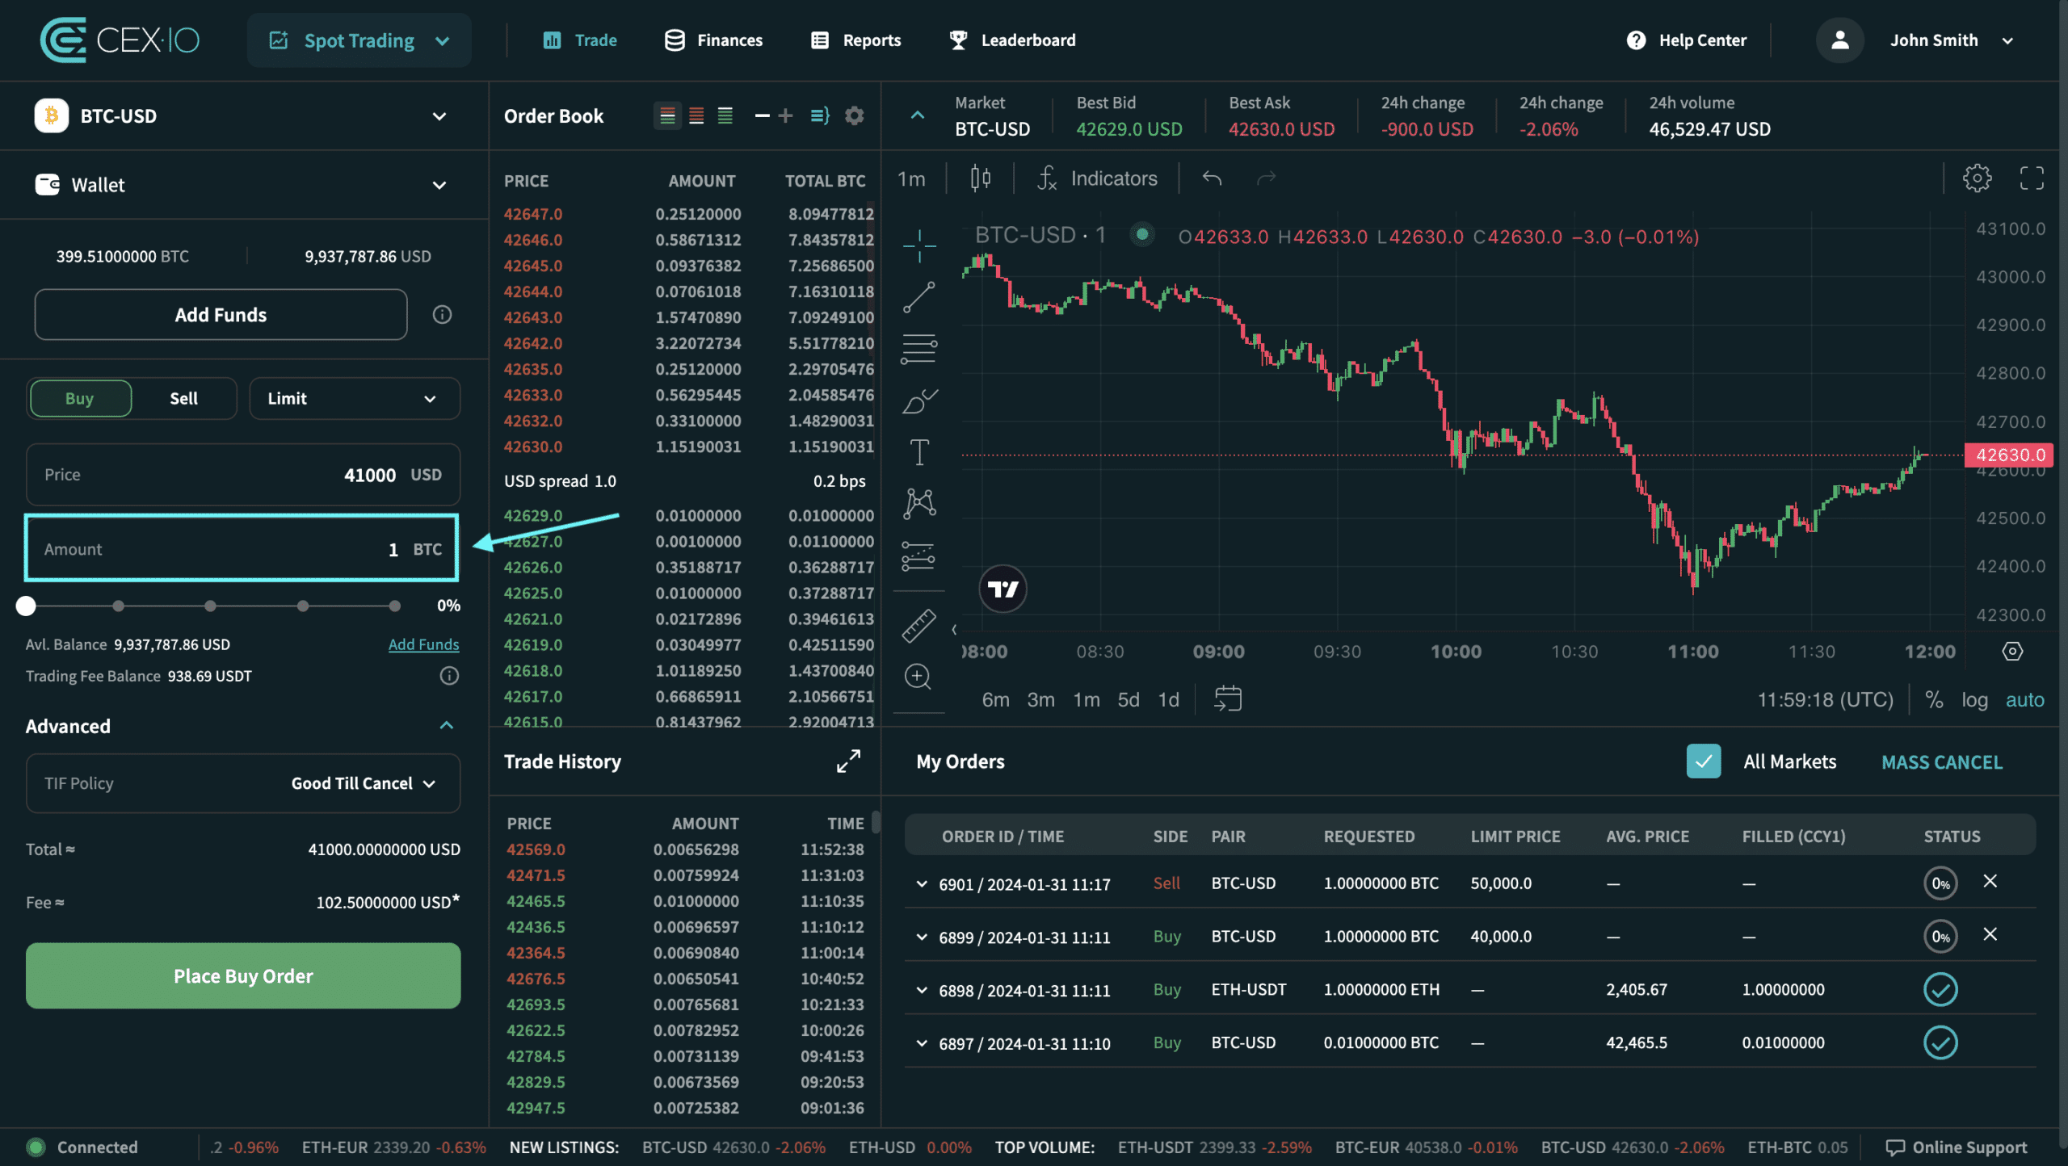Cancel order 6901 with X

pos(1990,881)
